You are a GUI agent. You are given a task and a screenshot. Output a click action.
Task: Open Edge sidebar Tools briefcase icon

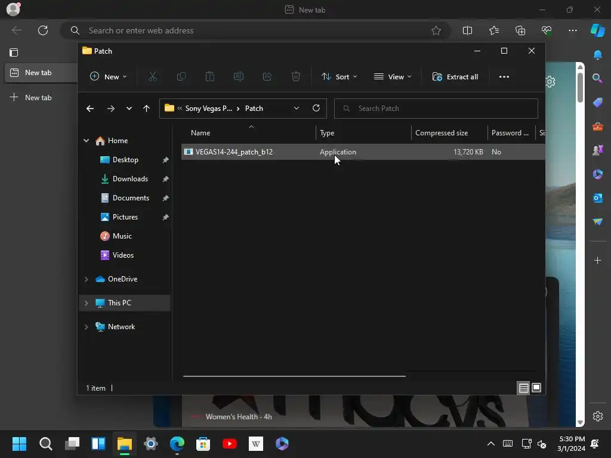(x=597, y=126)
